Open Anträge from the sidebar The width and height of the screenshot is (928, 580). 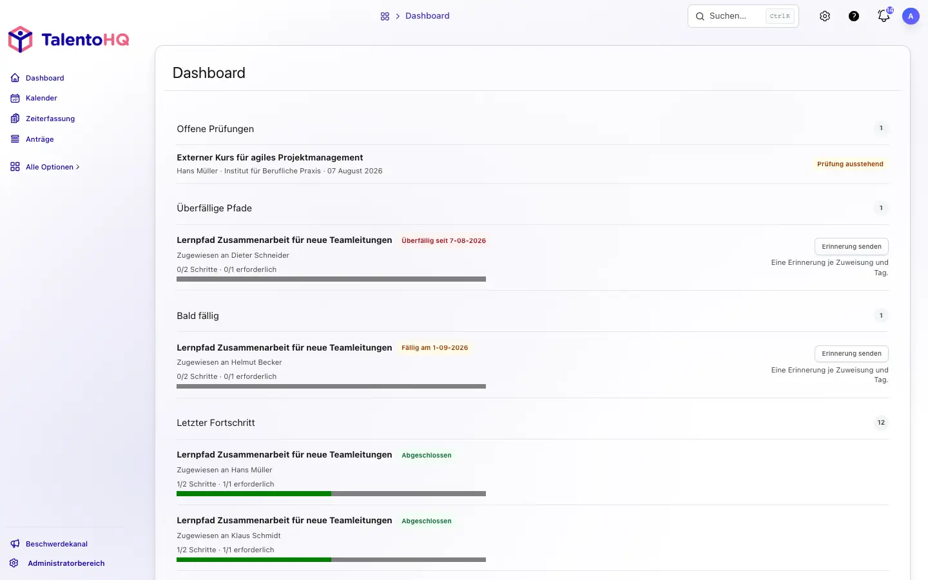39,139
